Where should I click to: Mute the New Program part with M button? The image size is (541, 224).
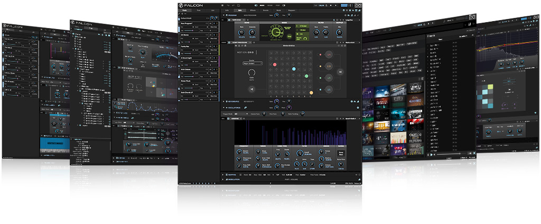[214, 23]
